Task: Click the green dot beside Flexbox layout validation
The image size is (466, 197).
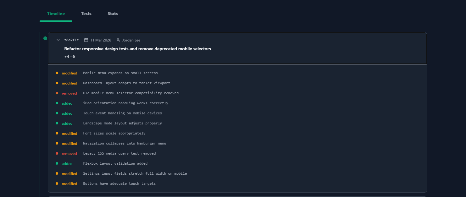Action: 57,163
